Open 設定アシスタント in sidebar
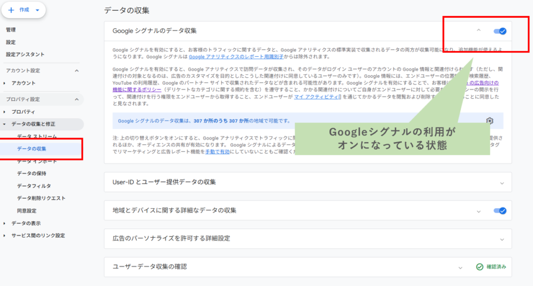Viewport: 533px width, 286px height. 25,55
